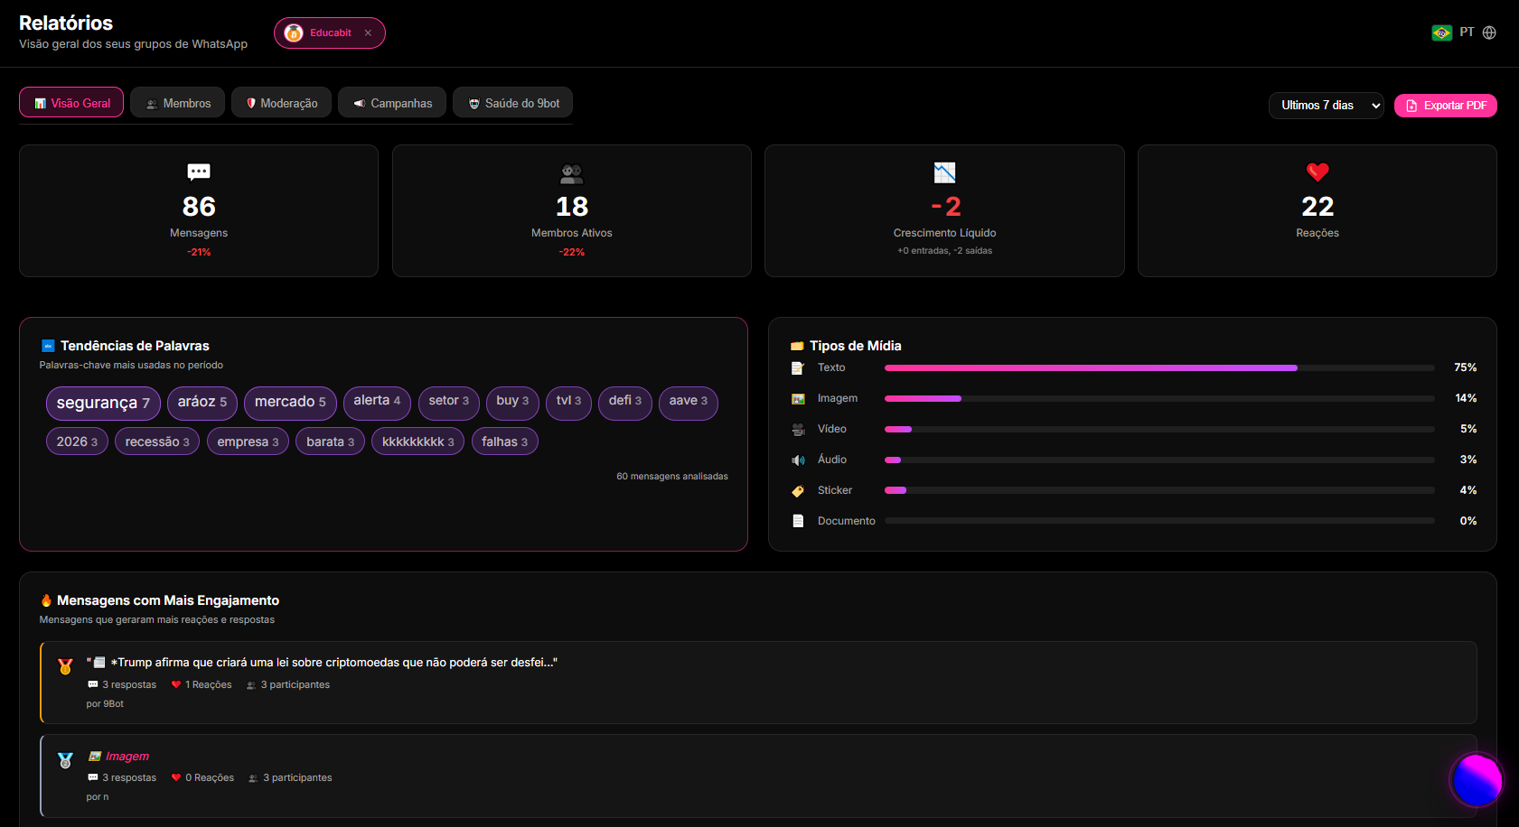Click the Vídeo 5% progress bar

tap(1159, 429)
